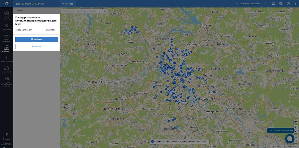Select the Москва city tab in header
Screen dimensions: 299x148
pyautogui.click(x=68, y=4)
